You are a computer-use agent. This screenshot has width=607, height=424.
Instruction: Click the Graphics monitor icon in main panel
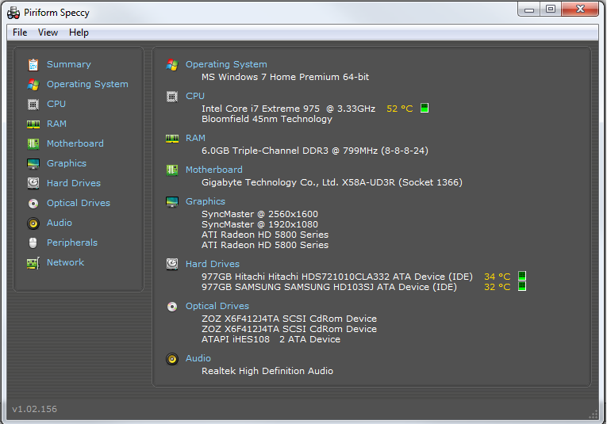(x=172, y=202)
